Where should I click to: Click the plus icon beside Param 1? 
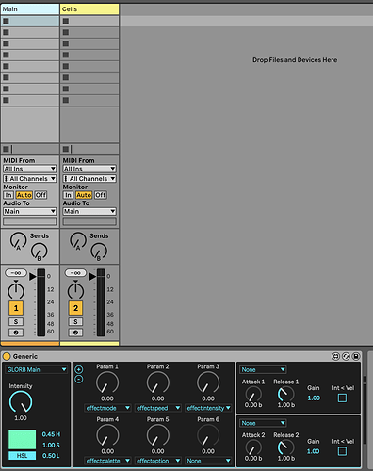[x=79, y=369]
